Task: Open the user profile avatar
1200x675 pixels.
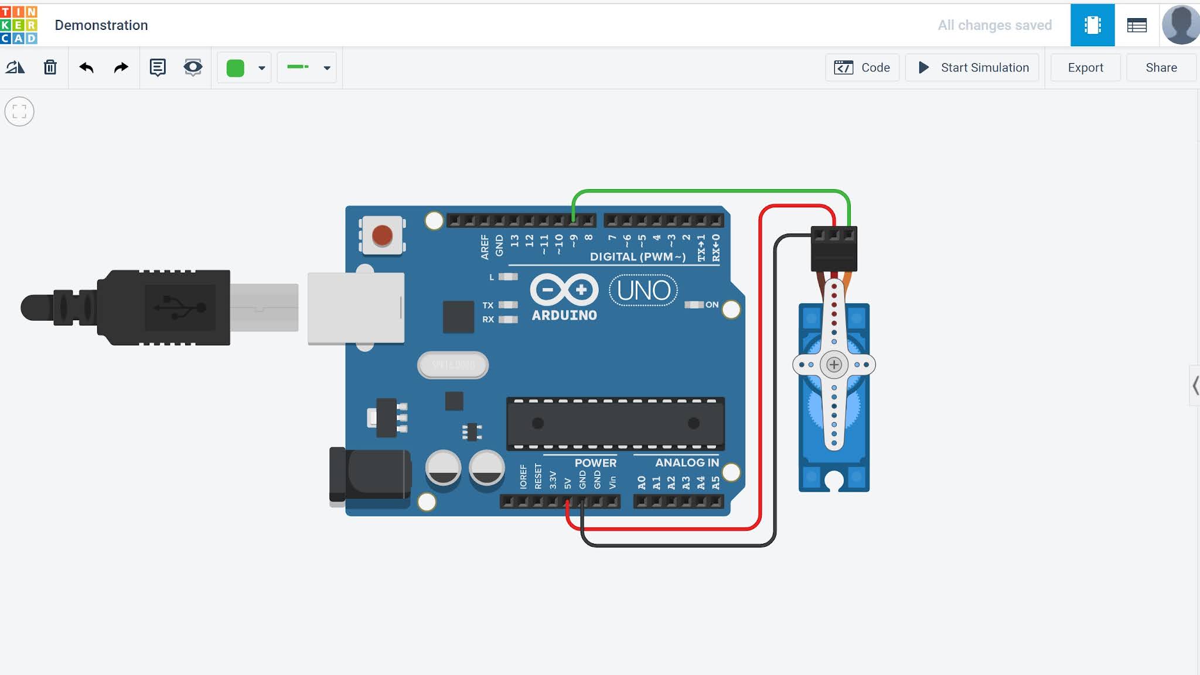Action: [1181, 25]
